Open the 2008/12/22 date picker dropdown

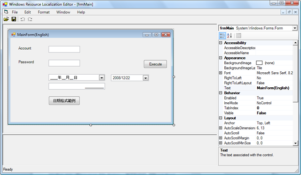(146, 78)
